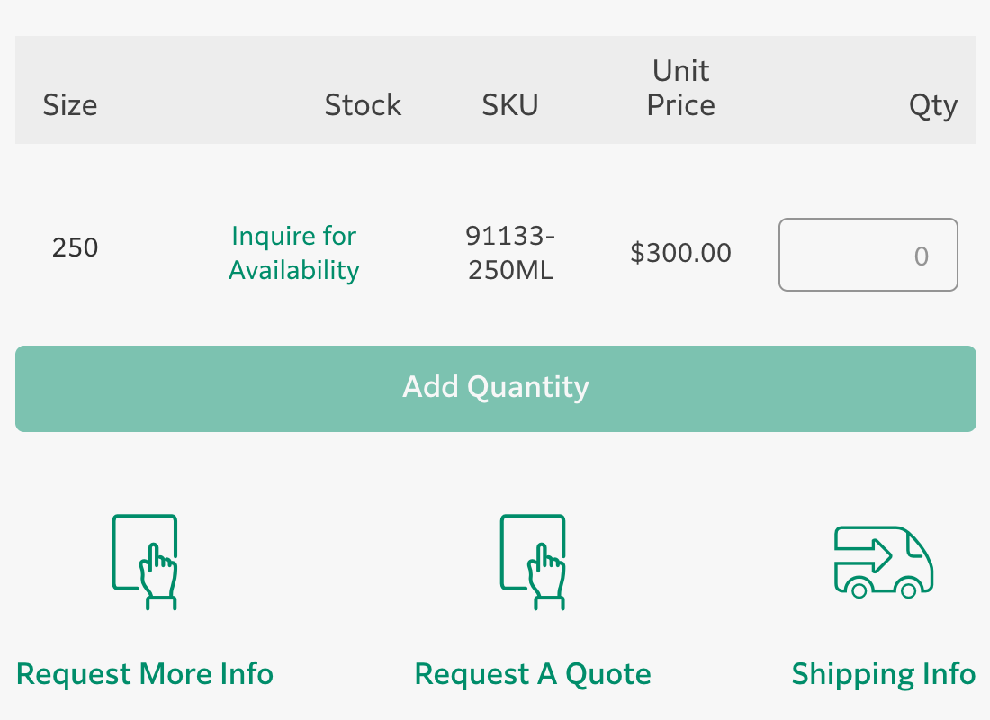Viewport: 990px width, 720px height.
Task: Focus the Qty input field
Action: click(x=868, y=255)
